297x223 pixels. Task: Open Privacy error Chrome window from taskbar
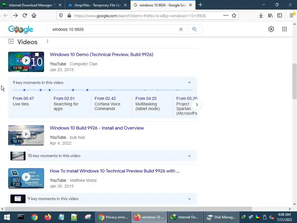113,217
